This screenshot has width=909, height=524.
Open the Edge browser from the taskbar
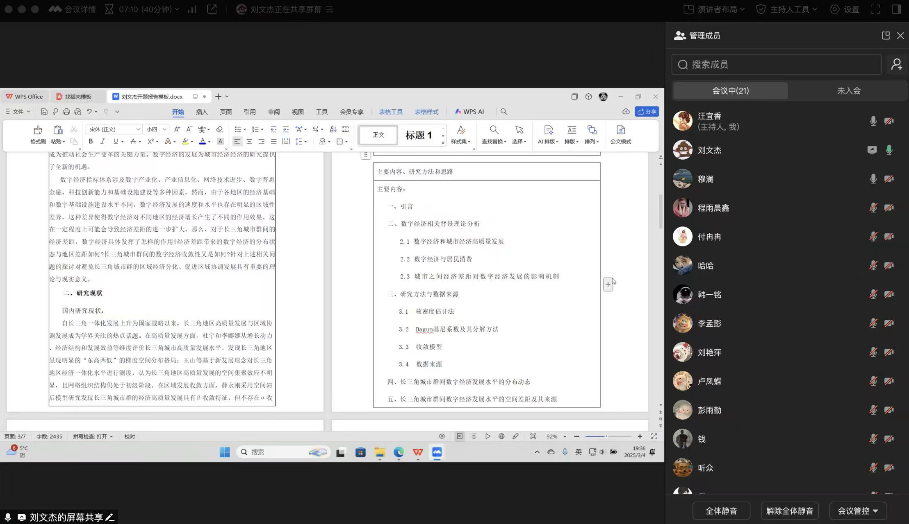399,452
